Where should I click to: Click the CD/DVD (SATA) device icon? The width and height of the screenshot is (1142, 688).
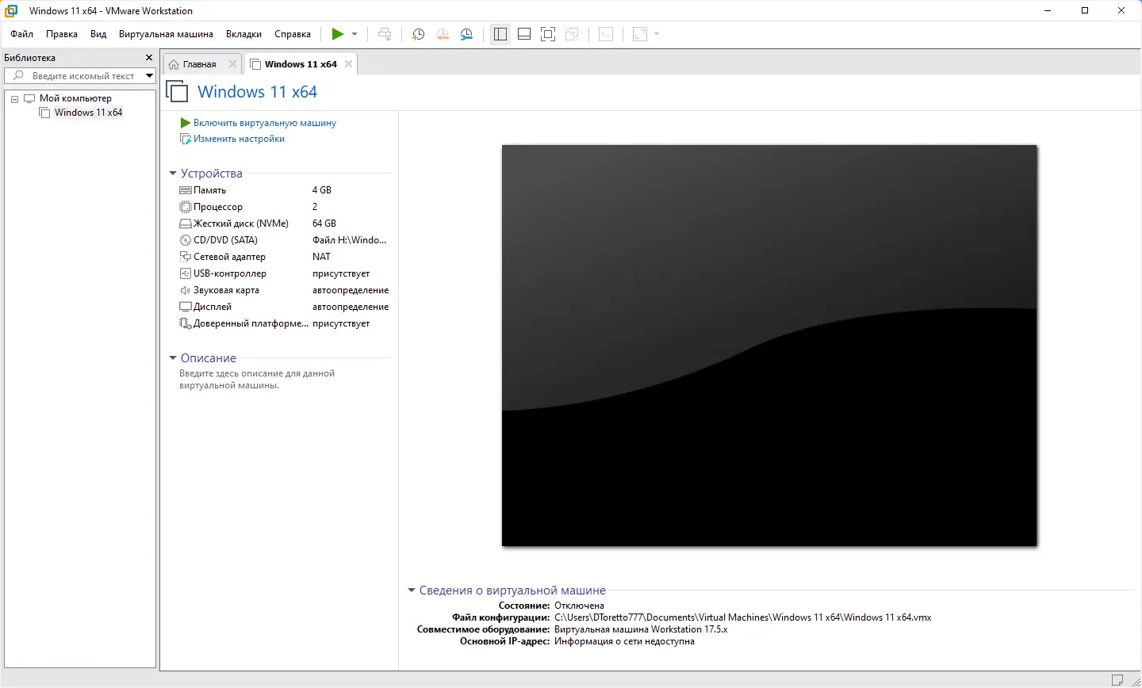[186, 240]
